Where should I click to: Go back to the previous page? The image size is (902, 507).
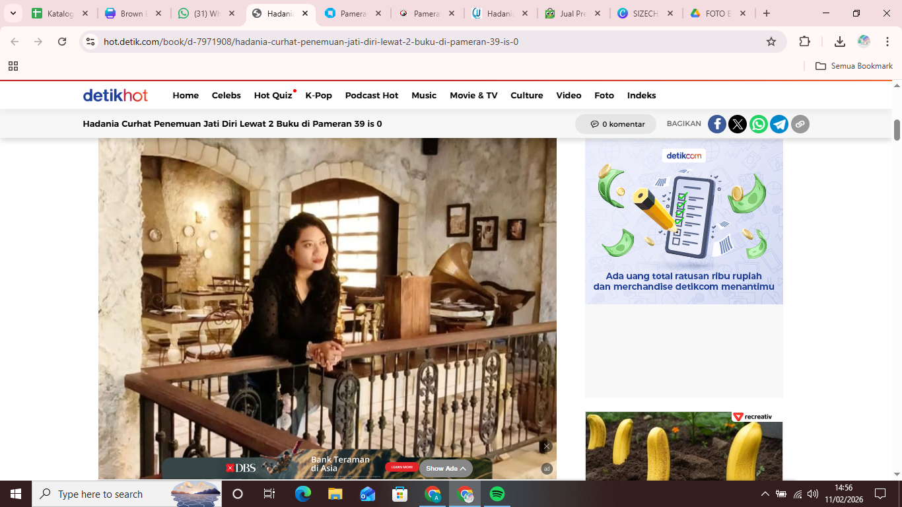click(x=15, y=42)
